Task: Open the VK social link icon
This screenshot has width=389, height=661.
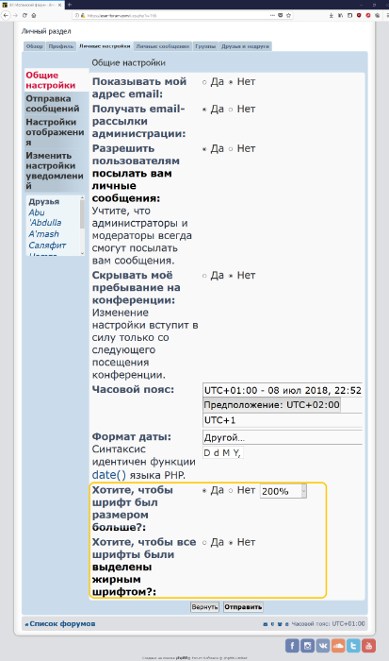Action: tap(323, 645)
